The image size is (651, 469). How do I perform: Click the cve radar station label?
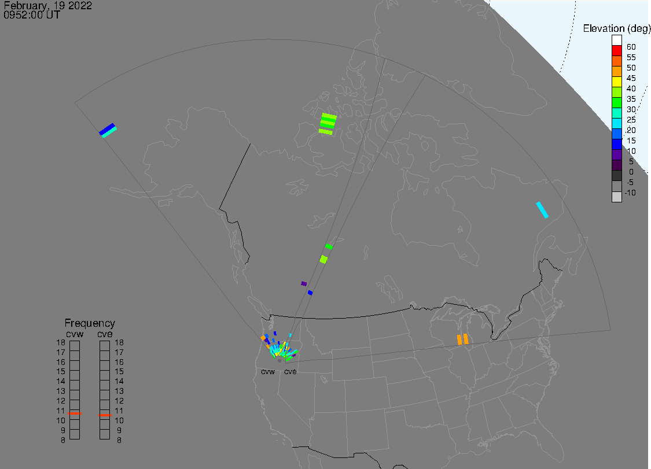pos(290,371)
